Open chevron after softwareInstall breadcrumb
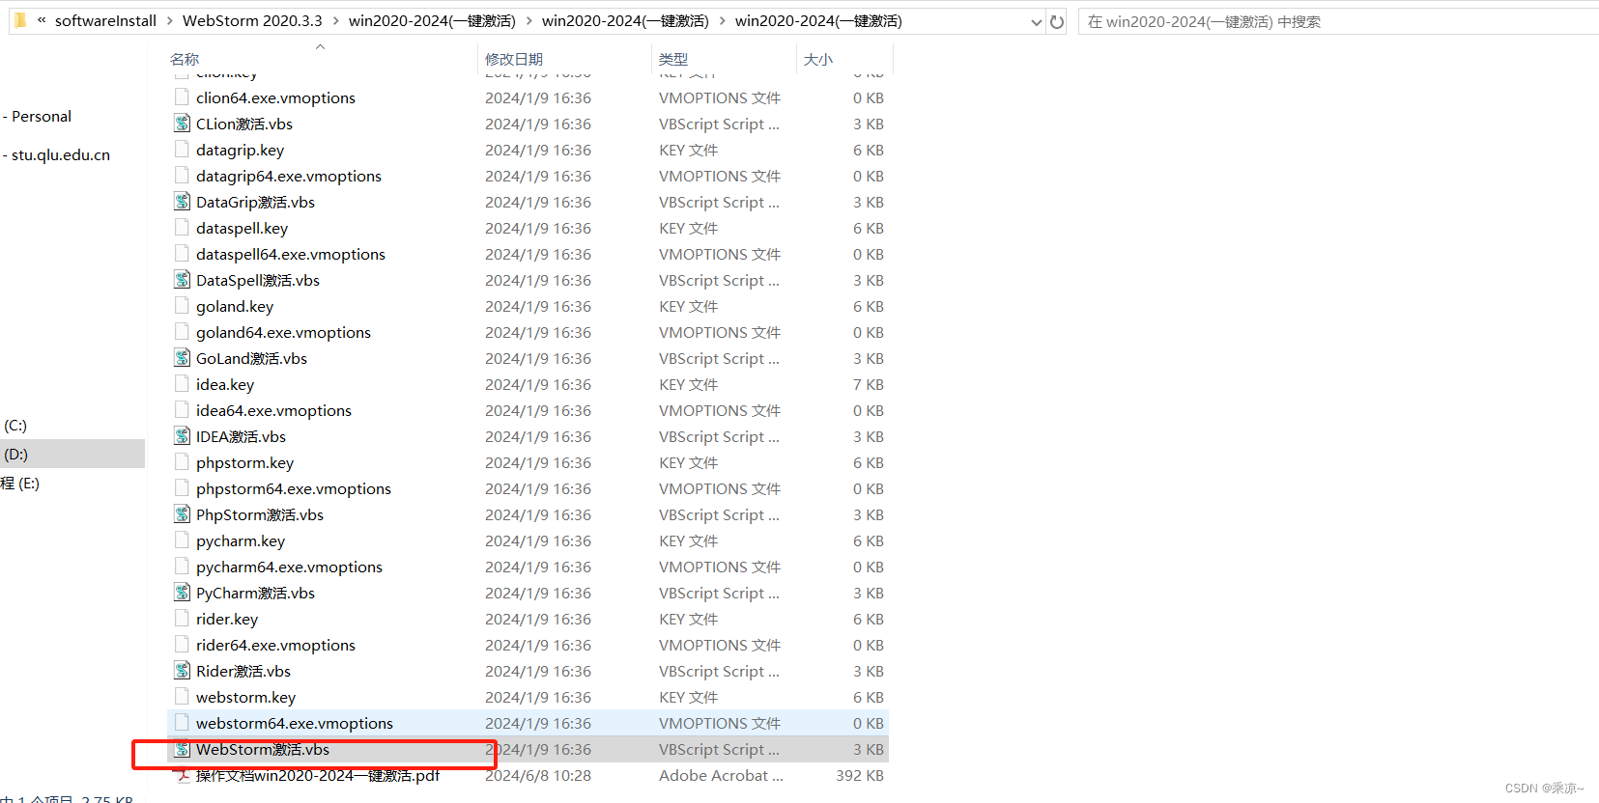Viewport: 1599px width, 803px height. (x=169, y=20)
